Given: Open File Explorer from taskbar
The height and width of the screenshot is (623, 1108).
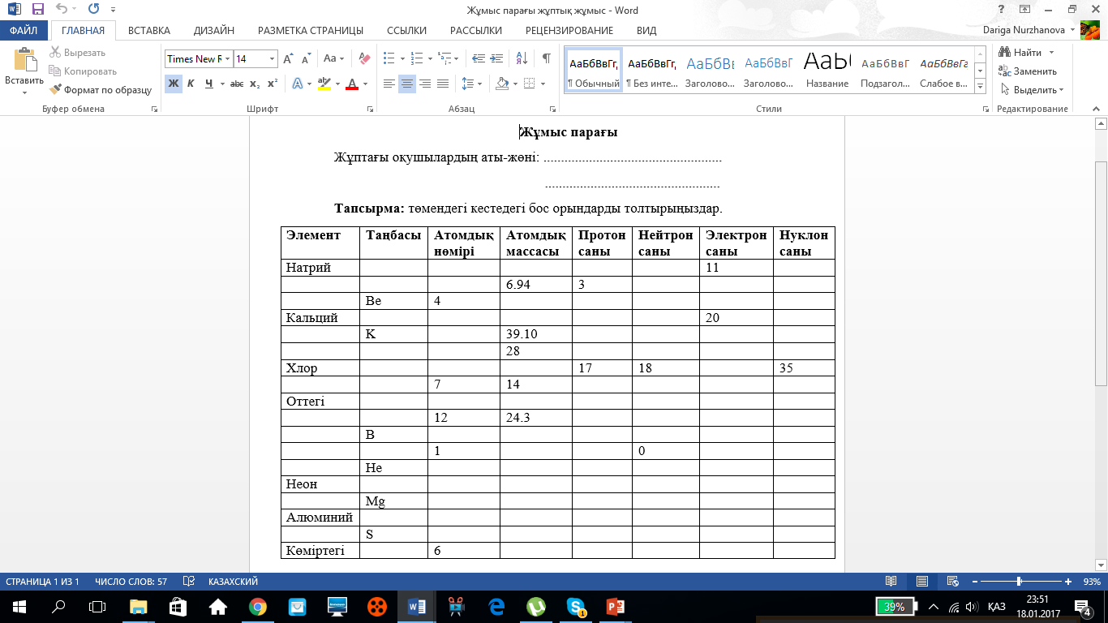Looking at the screenshot, I should 139,607.
